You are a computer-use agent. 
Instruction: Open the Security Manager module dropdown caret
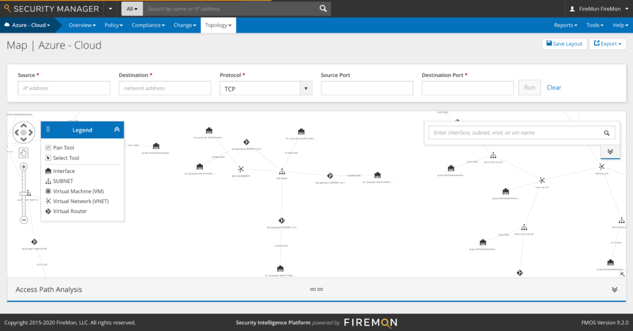point(110,9)
